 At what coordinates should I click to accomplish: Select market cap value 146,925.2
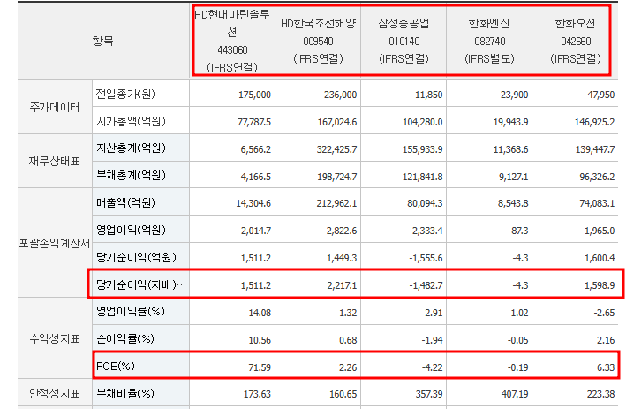[x=595, y=122]
